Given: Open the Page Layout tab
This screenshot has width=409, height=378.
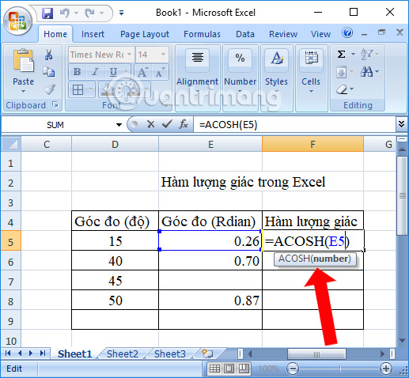Looking at the screenshot, I should 145,34.
